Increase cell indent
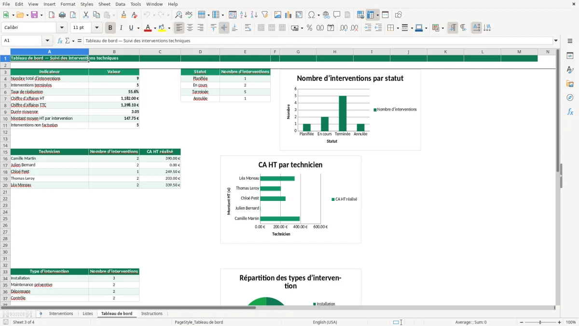579x326 pixels. [368, 28]
